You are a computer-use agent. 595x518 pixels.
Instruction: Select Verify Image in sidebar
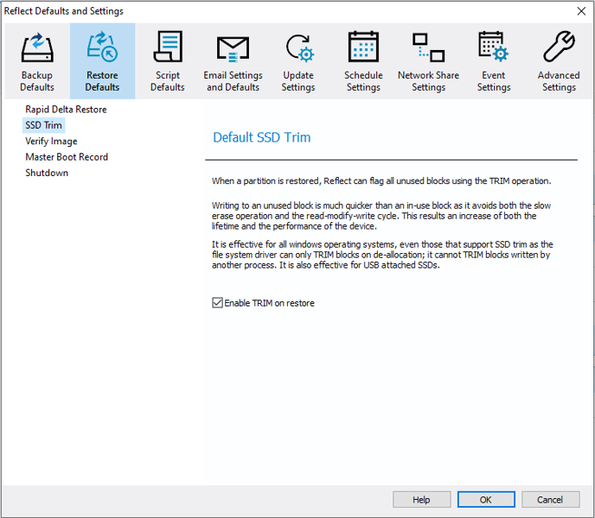[x=51, y=141]
